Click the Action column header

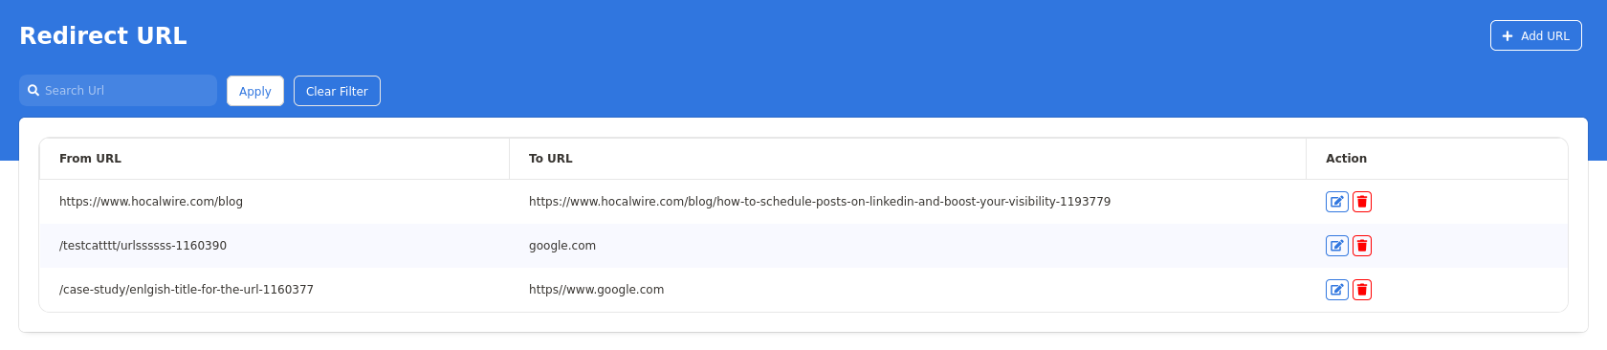(x=1346, y=159)
